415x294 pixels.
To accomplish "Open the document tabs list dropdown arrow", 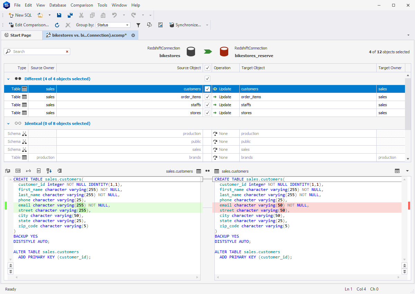I will (x=408, y=35).
